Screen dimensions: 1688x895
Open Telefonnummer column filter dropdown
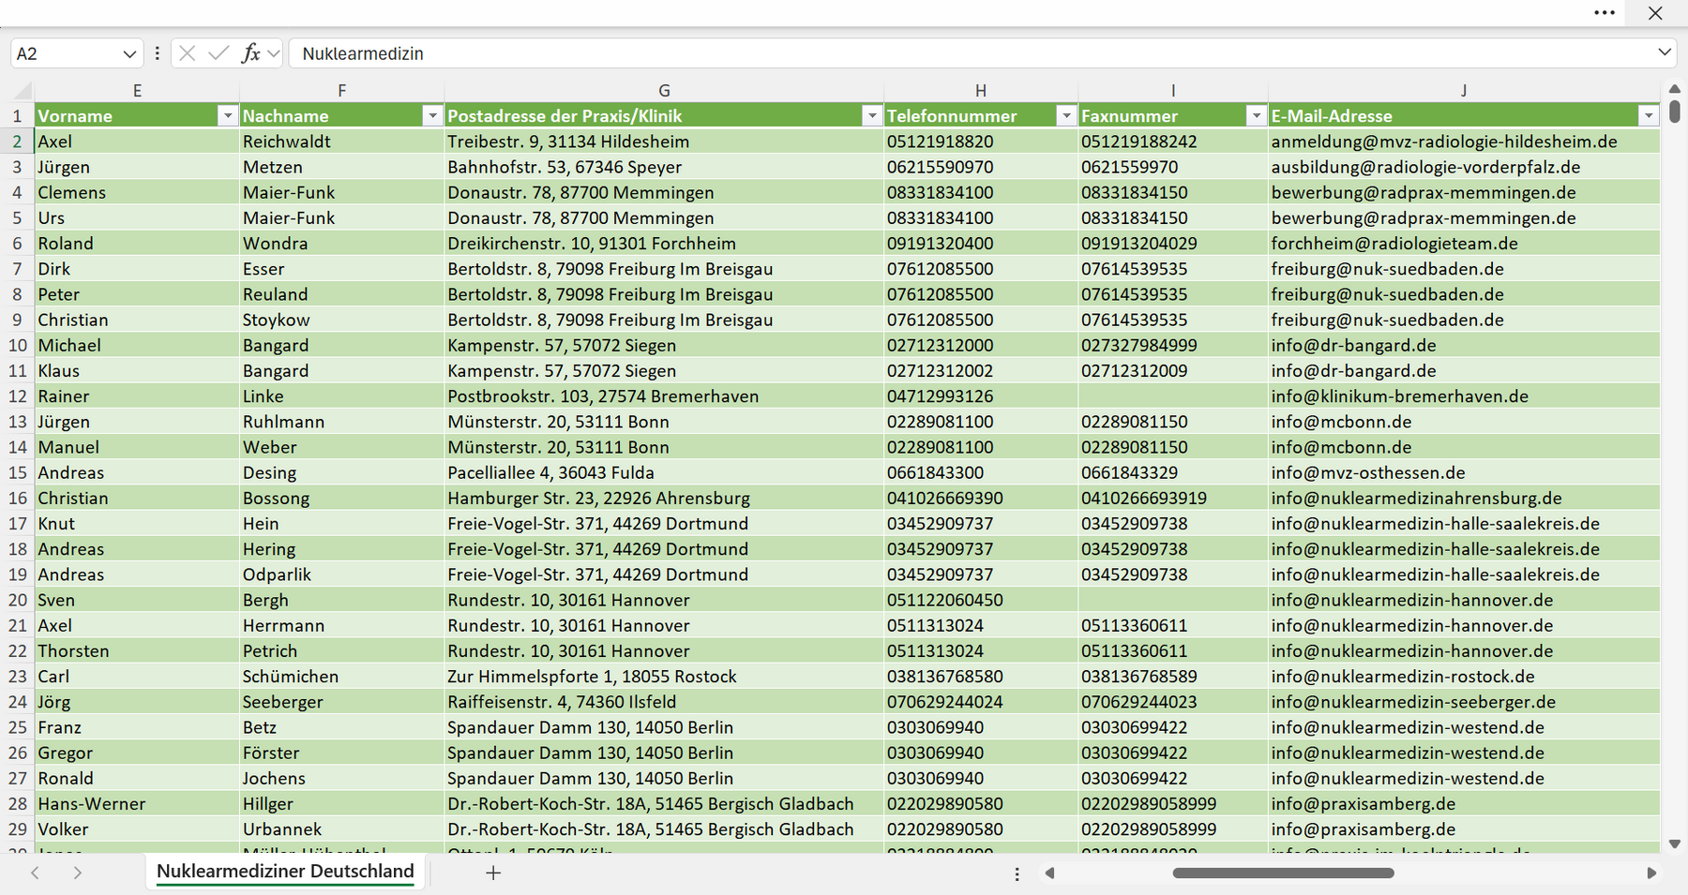(1066, 115)
